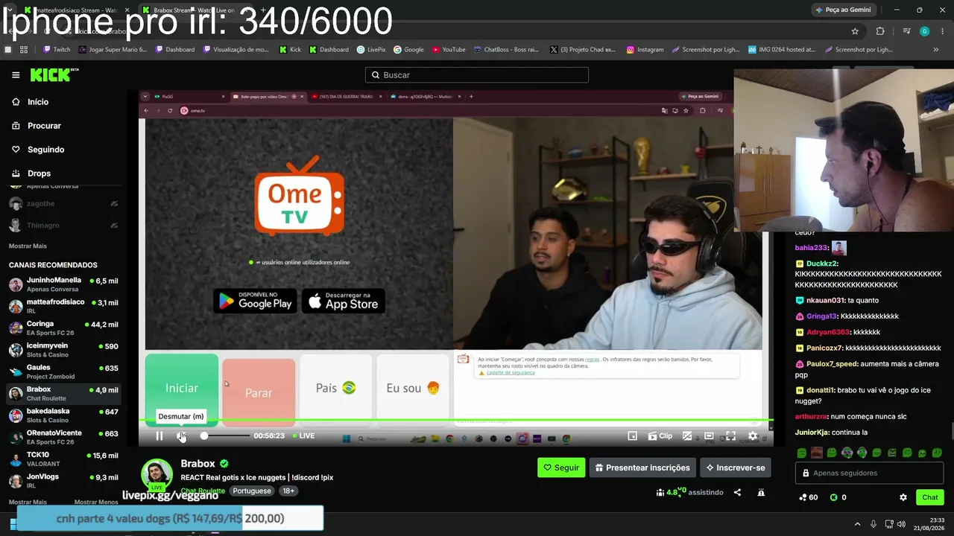Screen dimensions: 954x536
Task: Pick the first green emote in chat
Action: pyautogui.click(x=802, y=453)
